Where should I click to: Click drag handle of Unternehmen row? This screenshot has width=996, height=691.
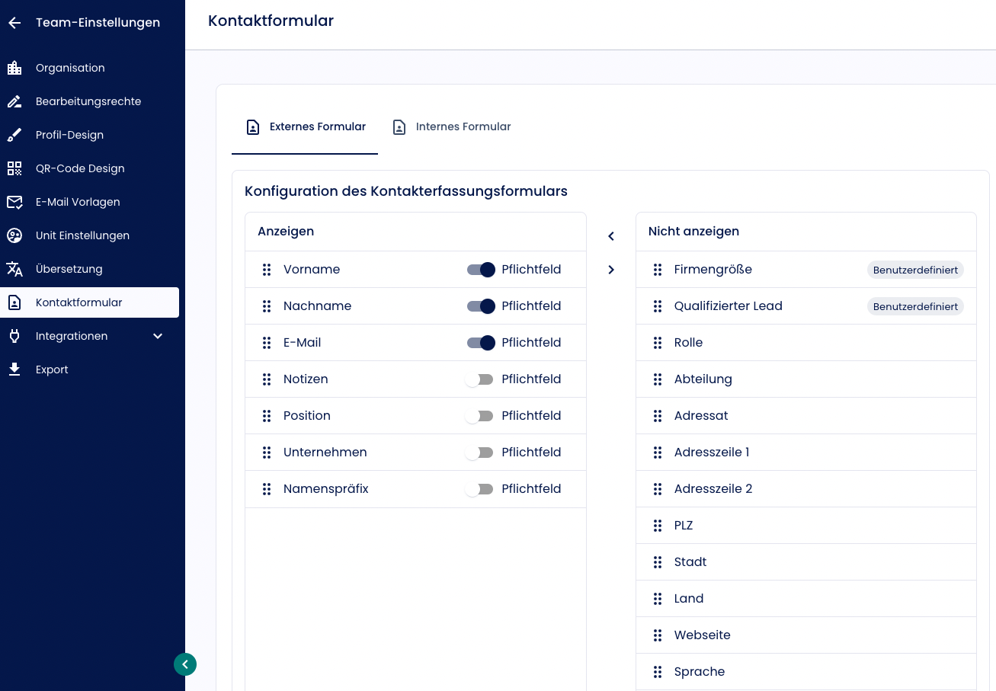[267, 453]
